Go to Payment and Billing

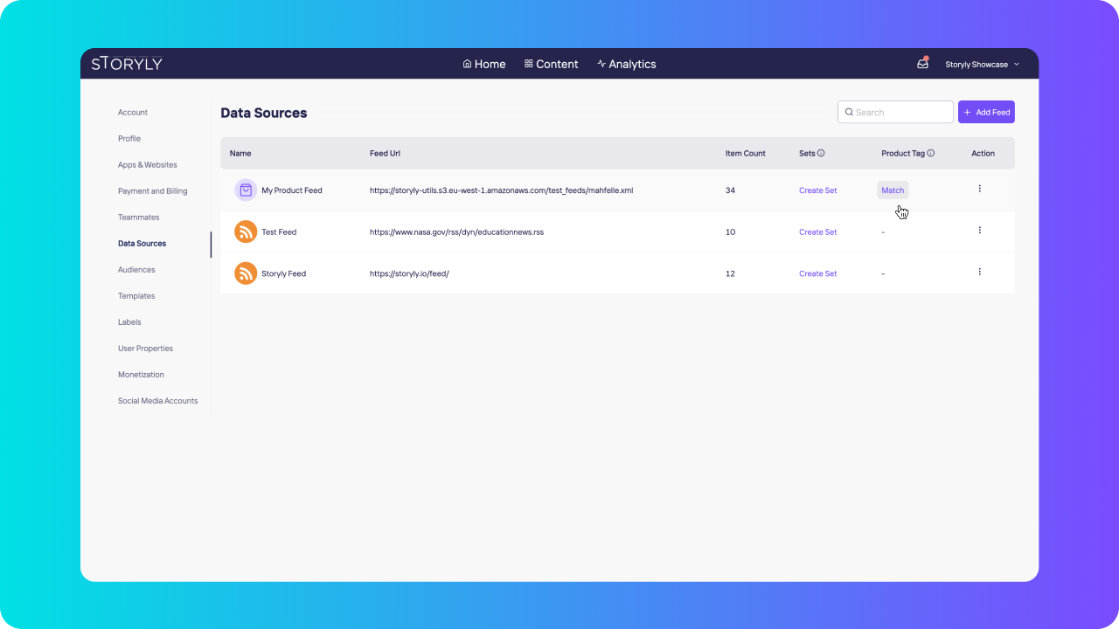153,190
